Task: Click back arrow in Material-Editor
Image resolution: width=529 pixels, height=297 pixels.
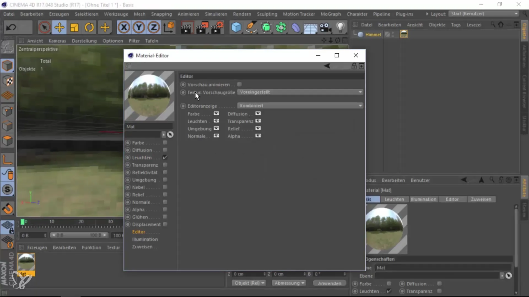Action: [x=327, y=66]
